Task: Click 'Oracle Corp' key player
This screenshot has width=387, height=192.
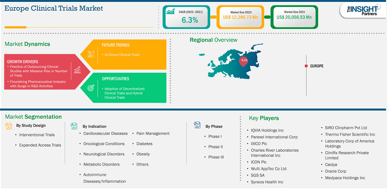Action: [336, 171]
